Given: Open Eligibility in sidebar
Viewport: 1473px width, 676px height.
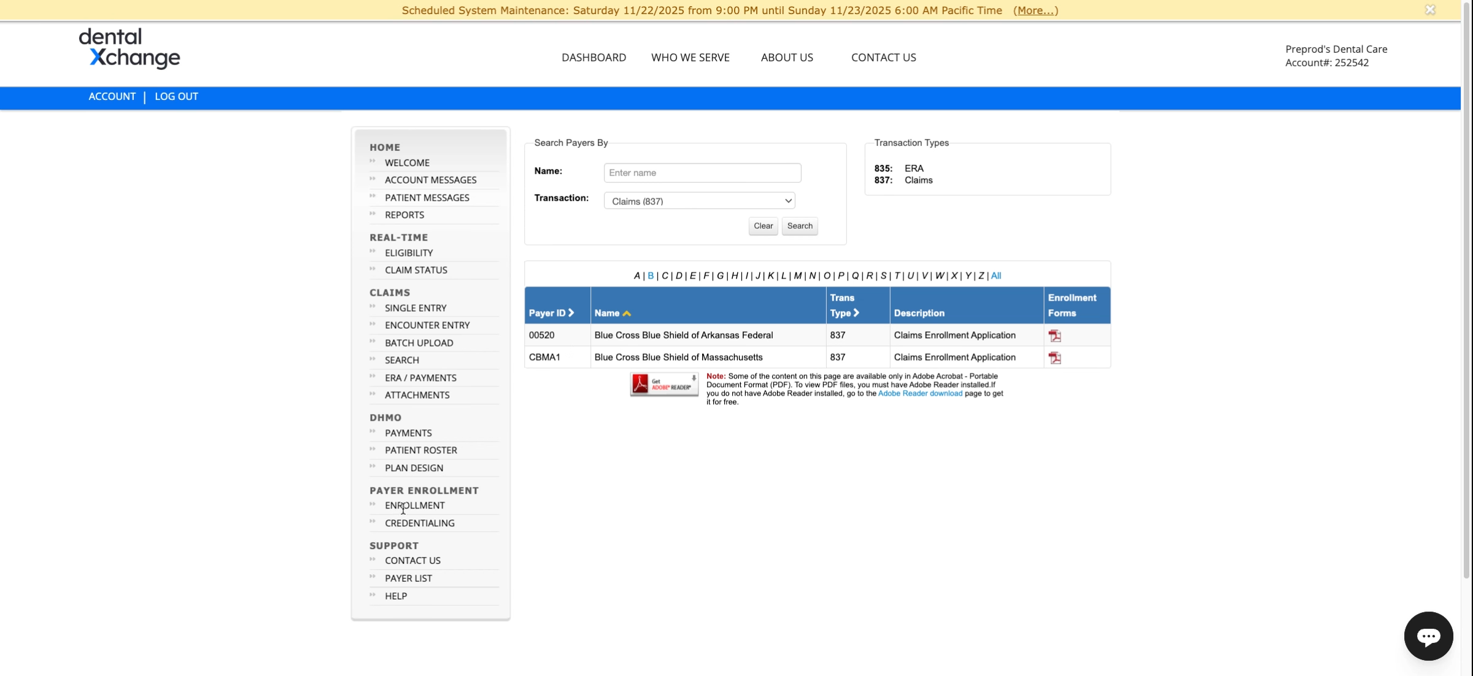Looking at the screenshot, I should click(409, 253).
